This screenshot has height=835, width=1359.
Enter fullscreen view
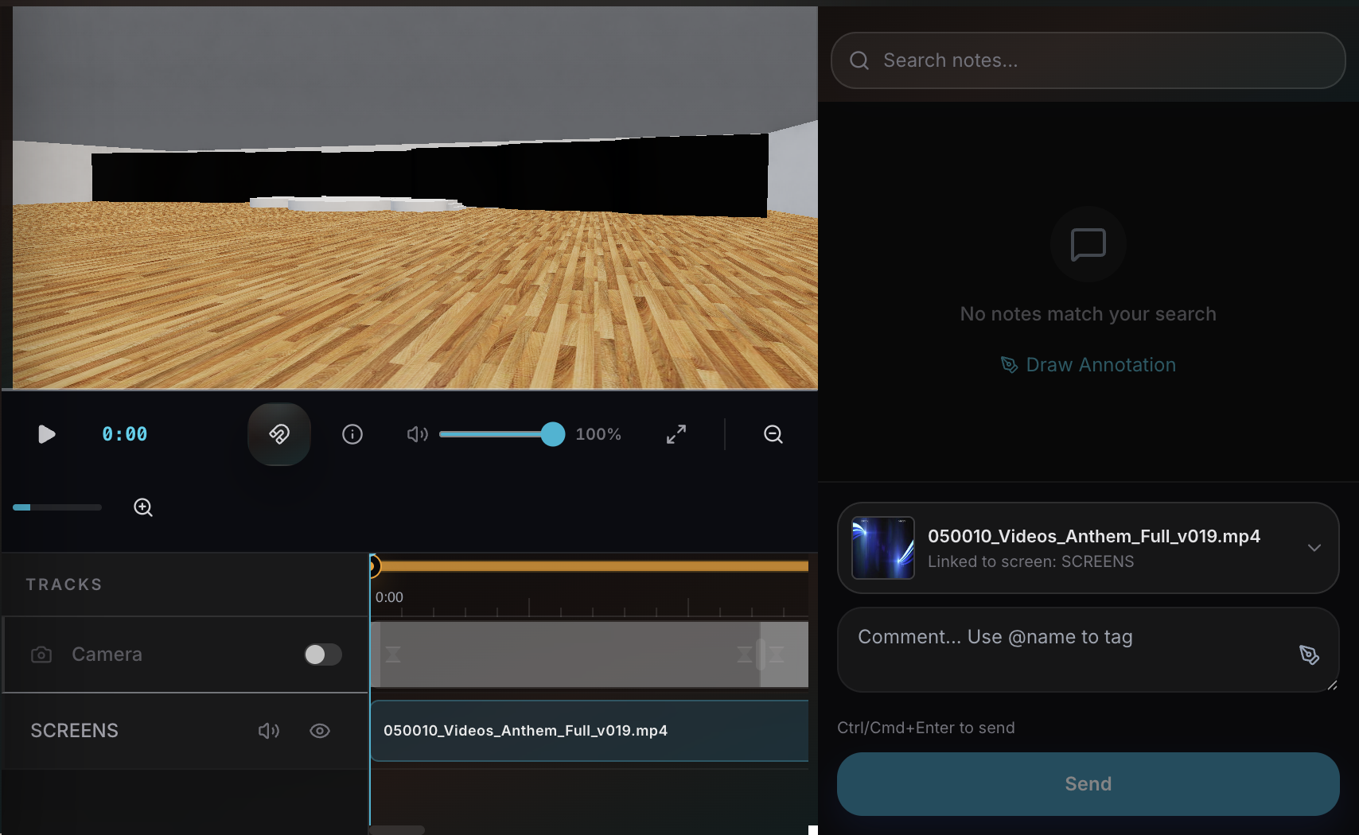click(676, 434)
